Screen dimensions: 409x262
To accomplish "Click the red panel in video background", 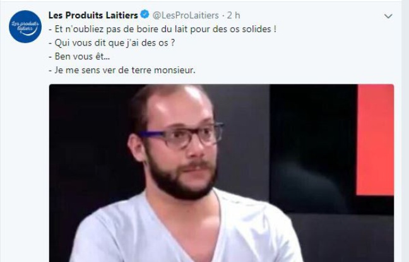I will [x=375, y=140].
